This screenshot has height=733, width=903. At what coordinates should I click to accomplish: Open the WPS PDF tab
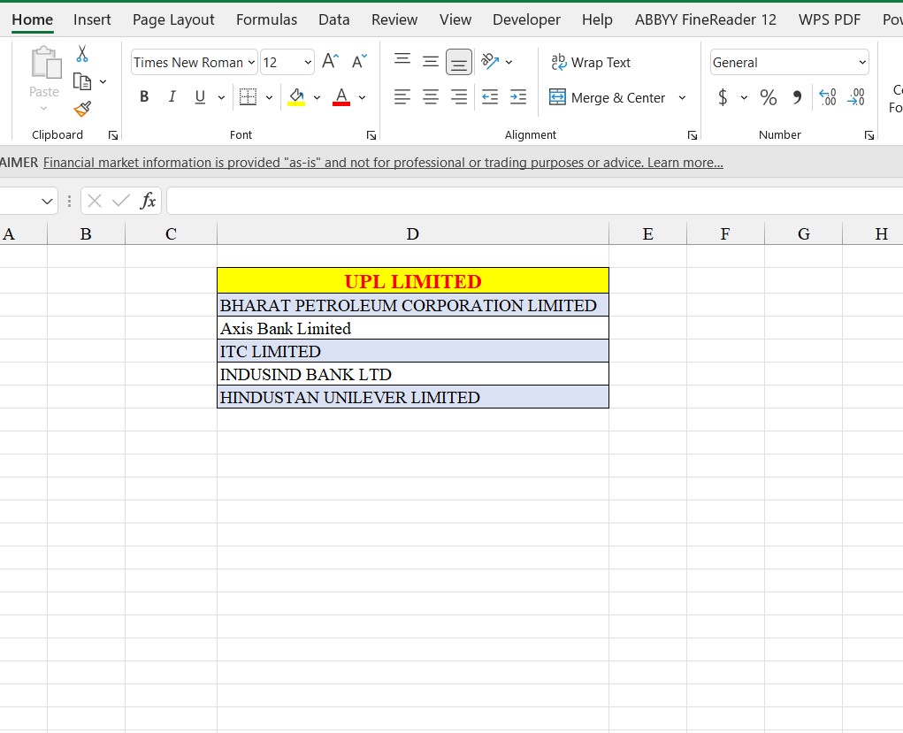(830, 19)
